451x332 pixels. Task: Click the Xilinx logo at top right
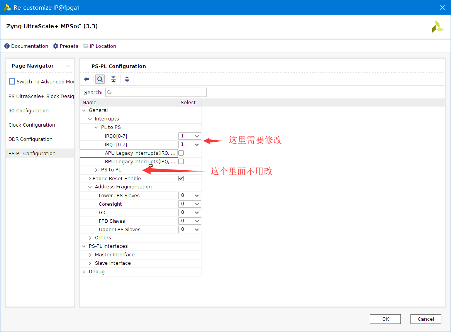point(437,27)
